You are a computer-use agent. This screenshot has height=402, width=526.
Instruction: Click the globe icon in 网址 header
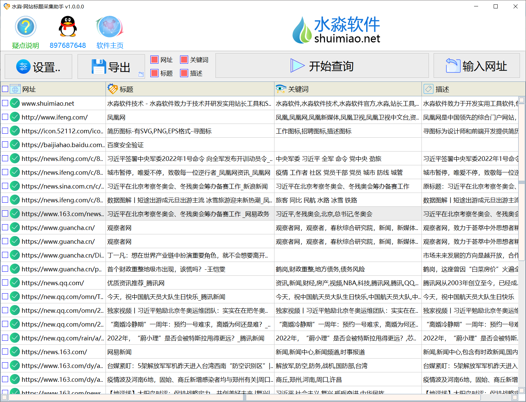pos(15,89)
